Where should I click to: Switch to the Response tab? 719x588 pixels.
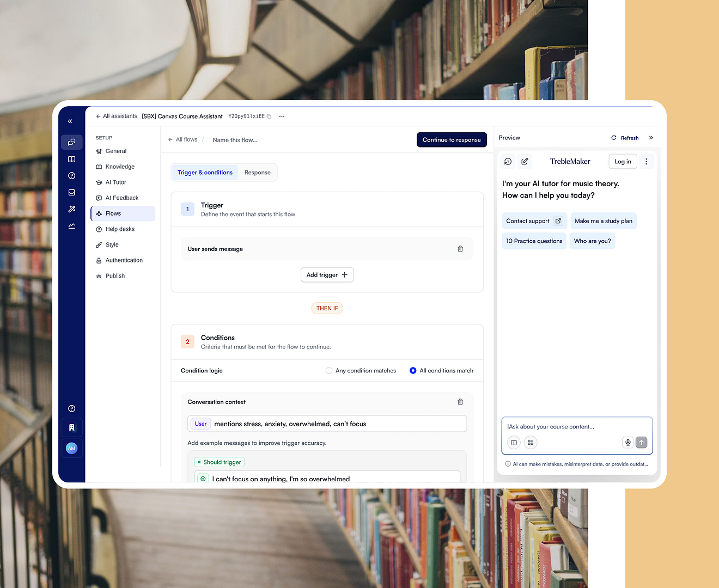(x=257, y=172)
